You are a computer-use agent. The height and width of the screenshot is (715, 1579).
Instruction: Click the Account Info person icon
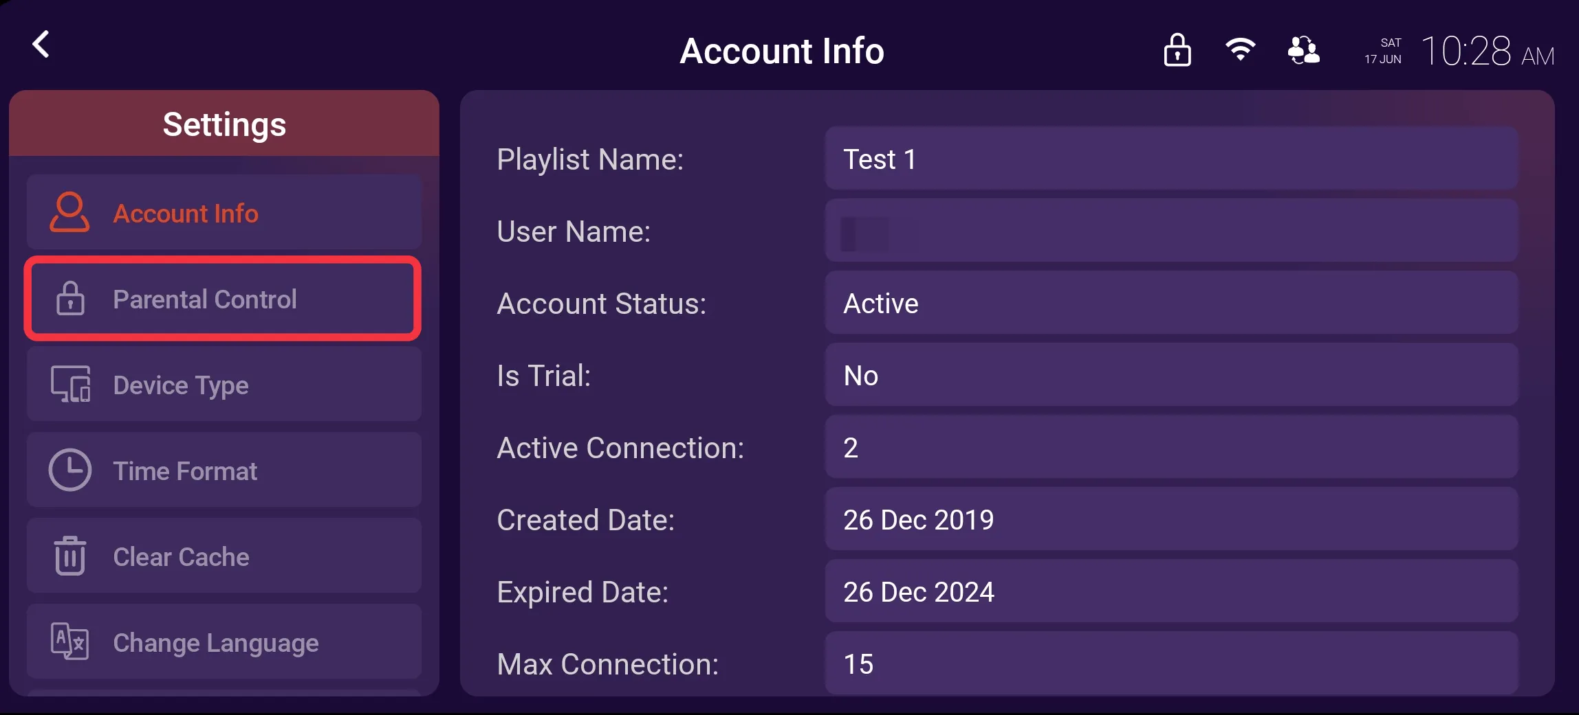click(69, 212)
